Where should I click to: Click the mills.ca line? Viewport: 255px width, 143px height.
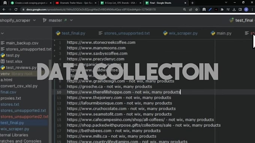click(x=112, y=136)
